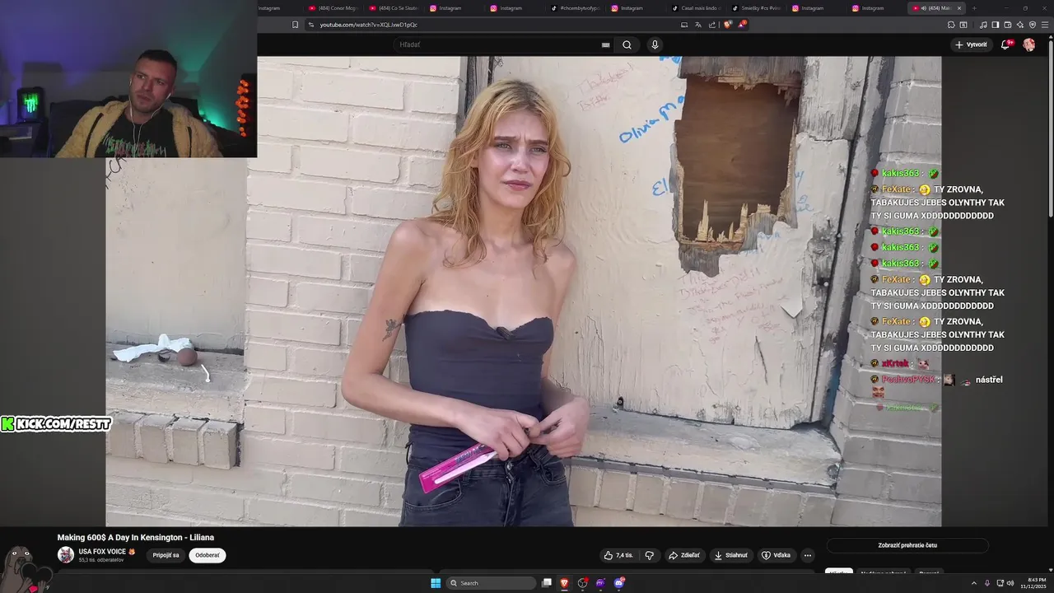Open the Brave Shields lion icon

[x=727, y=25]
